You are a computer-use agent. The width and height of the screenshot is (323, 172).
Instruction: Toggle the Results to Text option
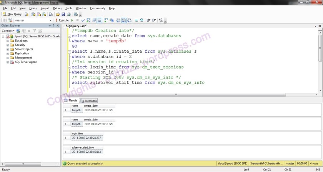(x=119, y=20)
